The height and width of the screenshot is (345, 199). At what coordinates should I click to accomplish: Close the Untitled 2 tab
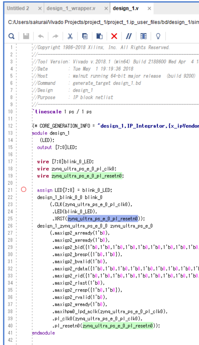coord(40,8)
